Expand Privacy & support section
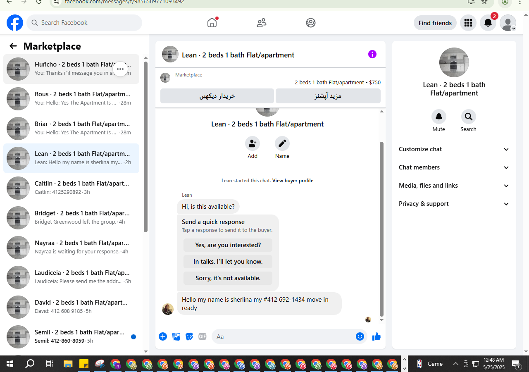Image resolution: width=529 pixels, height=372 pixels. [454, 204]
